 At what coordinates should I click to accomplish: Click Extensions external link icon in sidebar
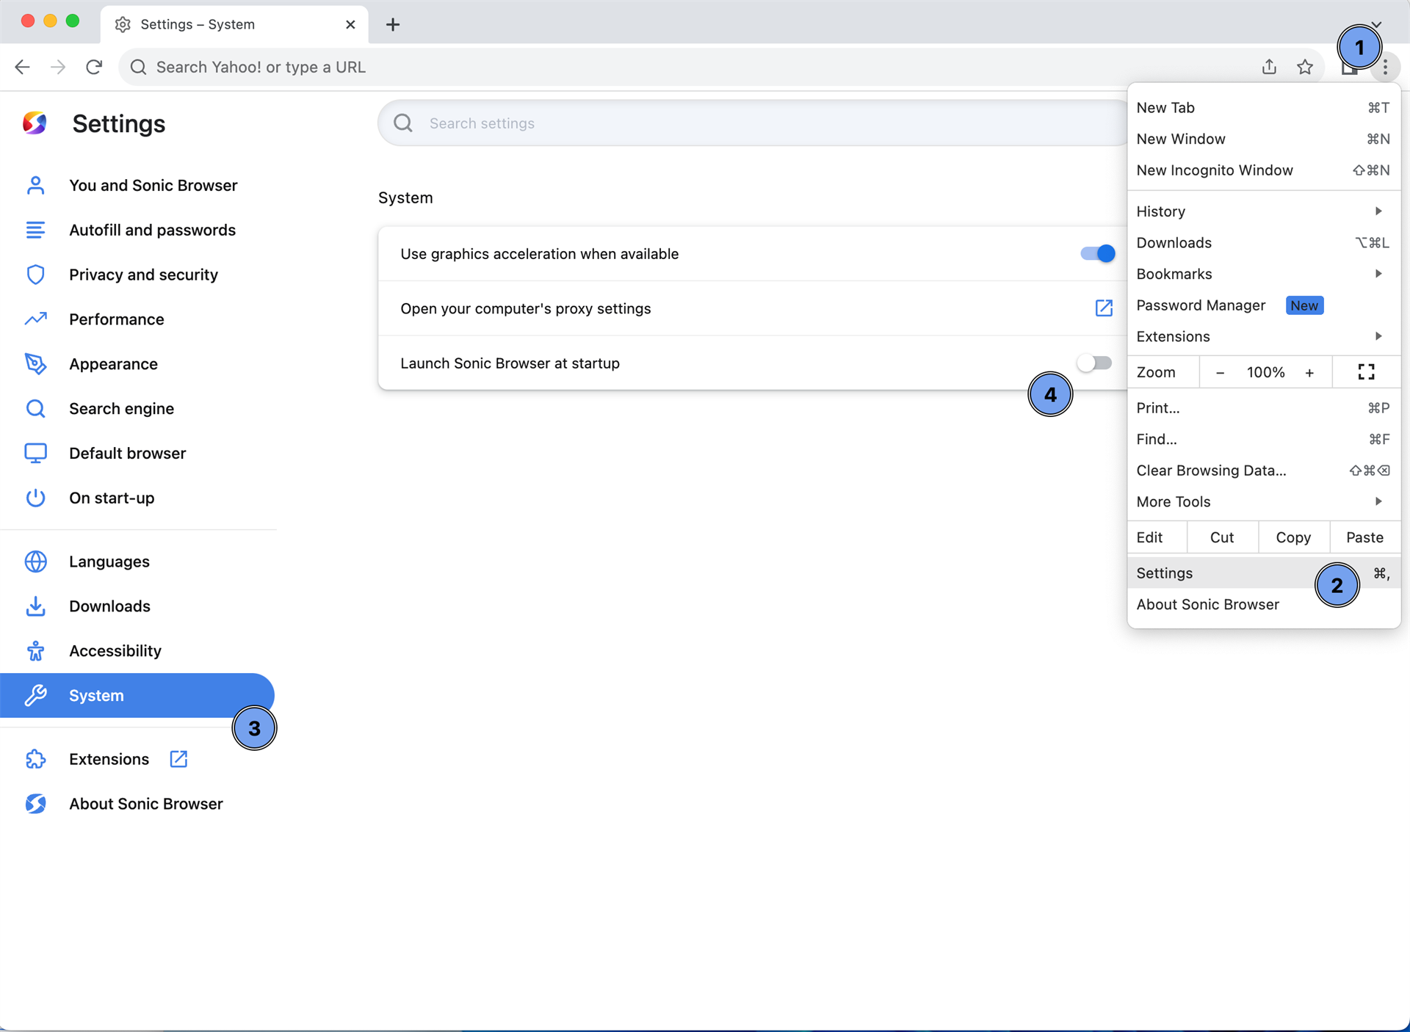click(x=178, y=759)
